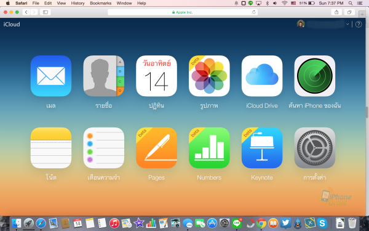Open iTunes in the Dock
Viewport: 369px width, 231px height.
pyautogui.click(x=114, y=223)
